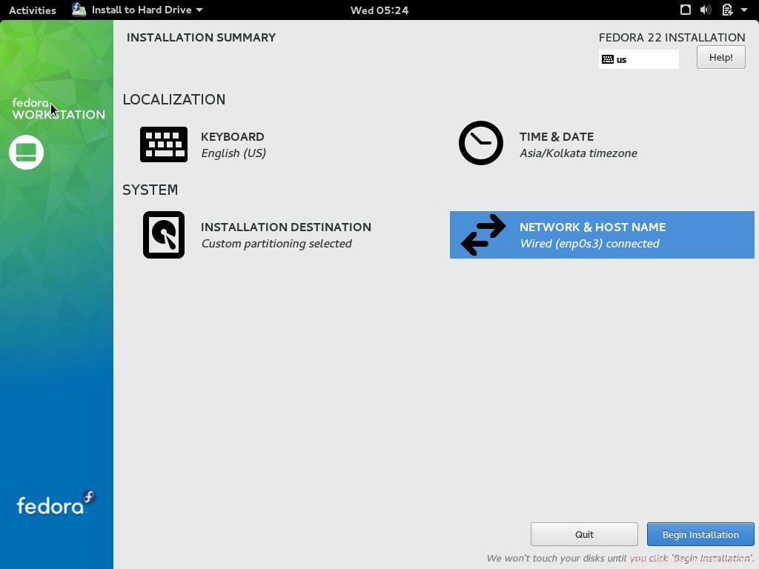Viewport: 759px width, 569px height.
Task: Click the installer icon next to Install to Hard Drive
Action: coord(78,10)
